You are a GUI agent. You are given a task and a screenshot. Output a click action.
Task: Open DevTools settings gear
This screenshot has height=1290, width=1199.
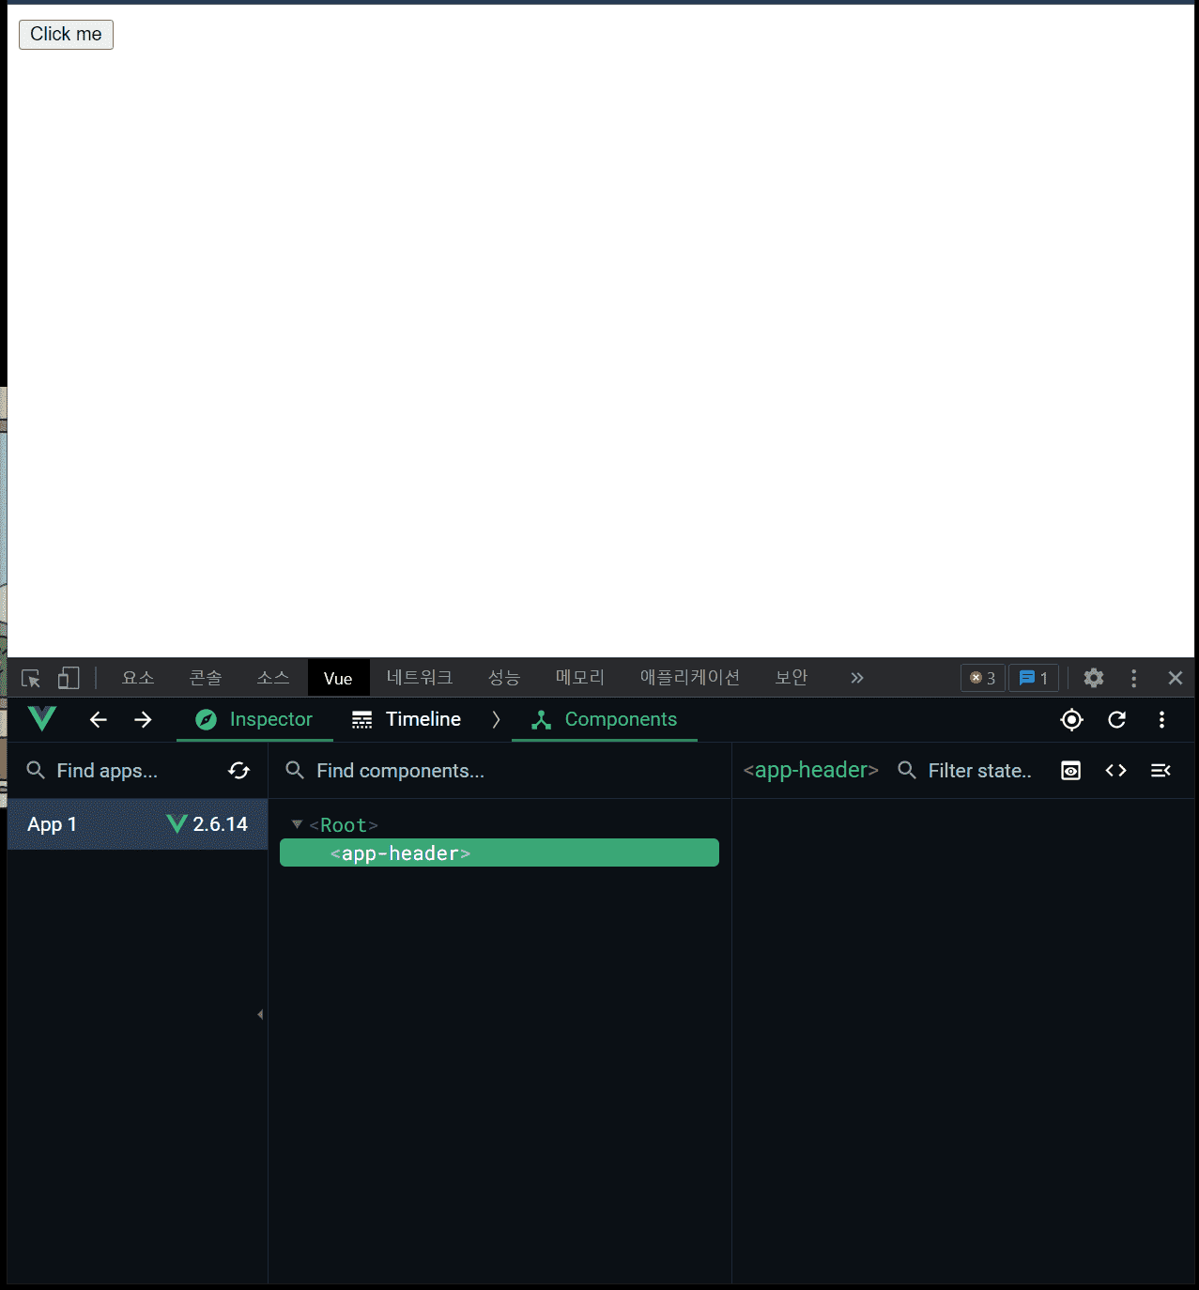coord(1094,678)
